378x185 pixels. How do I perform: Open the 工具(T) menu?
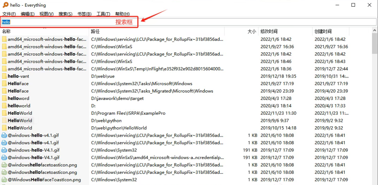103,14
